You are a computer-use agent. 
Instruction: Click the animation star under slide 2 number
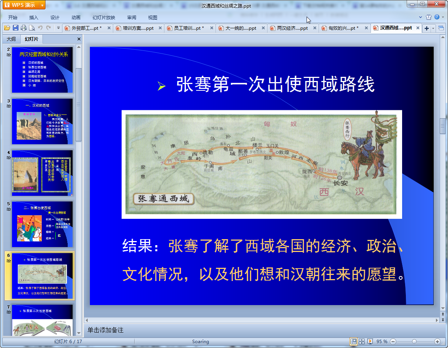click(9, 55)
